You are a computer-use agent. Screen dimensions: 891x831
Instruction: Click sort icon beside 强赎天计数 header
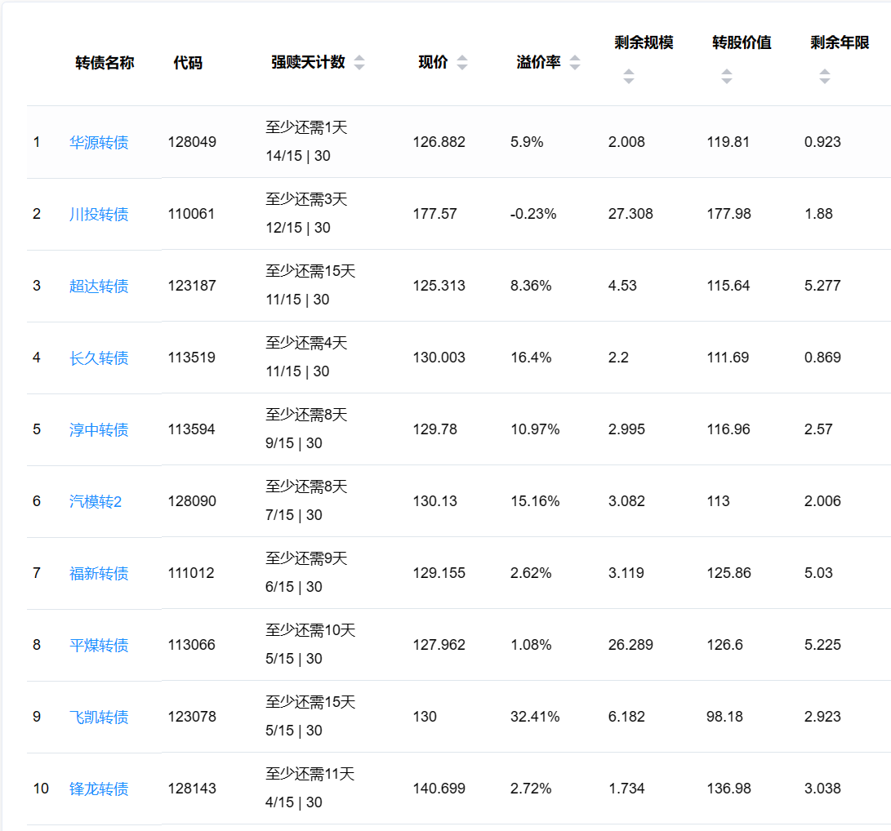tap(359, 63)
